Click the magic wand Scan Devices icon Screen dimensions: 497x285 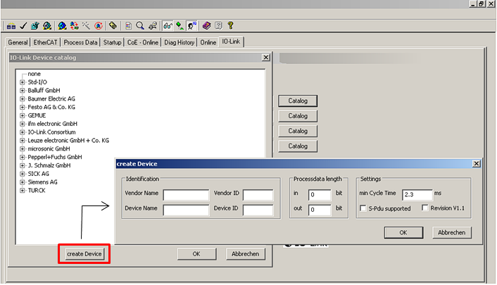coord(86,25)
